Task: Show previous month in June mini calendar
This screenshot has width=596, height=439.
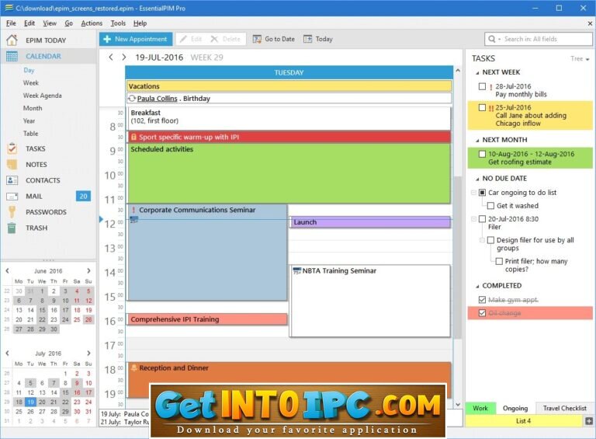Action: tap(7, 271)
